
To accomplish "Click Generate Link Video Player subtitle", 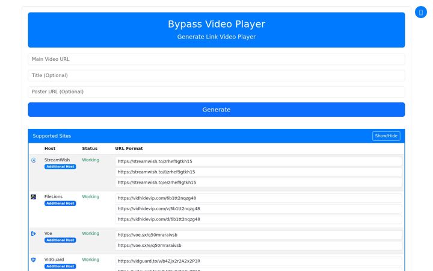I will [x=216, y=37].
